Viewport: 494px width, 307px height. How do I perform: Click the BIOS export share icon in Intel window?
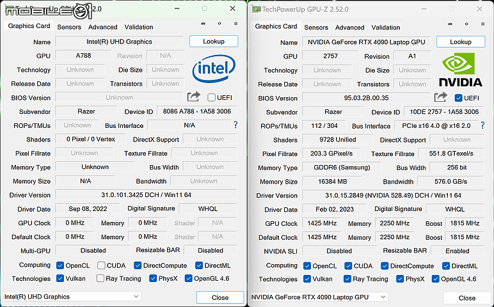click(194, 97)
